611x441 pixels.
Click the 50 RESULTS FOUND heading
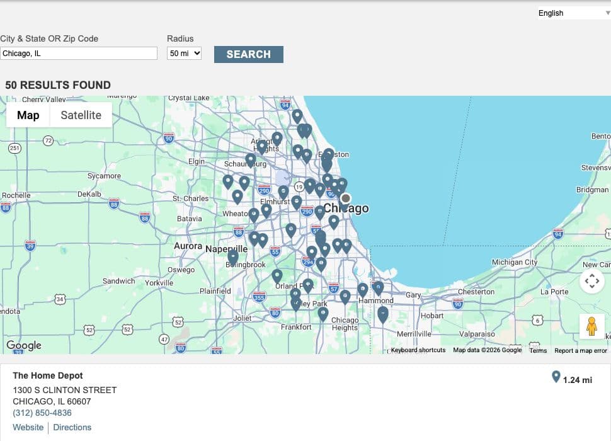pos(58,85)
